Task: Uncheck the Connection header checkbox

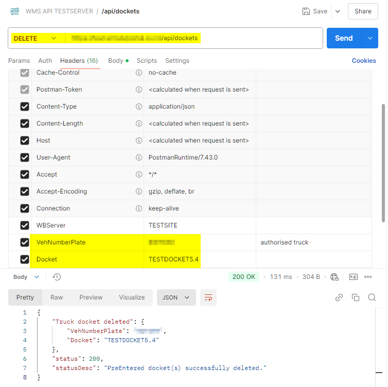Action: coord(25,208)
